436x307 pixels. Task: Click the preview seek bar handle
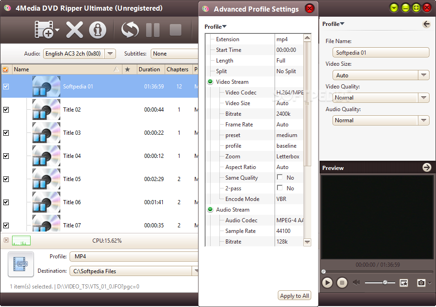tap(323, 271)
